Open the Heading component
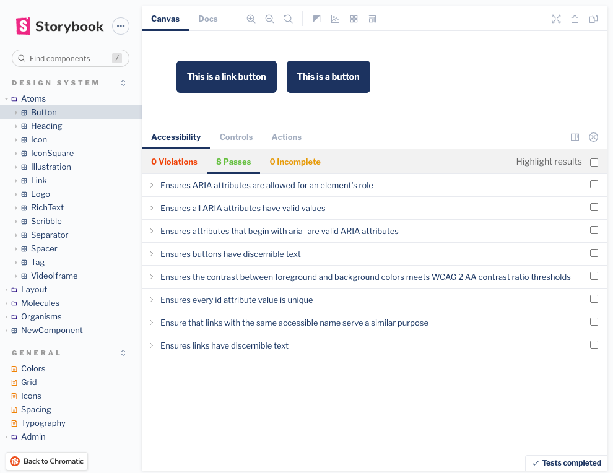 [x=46, y=126]
